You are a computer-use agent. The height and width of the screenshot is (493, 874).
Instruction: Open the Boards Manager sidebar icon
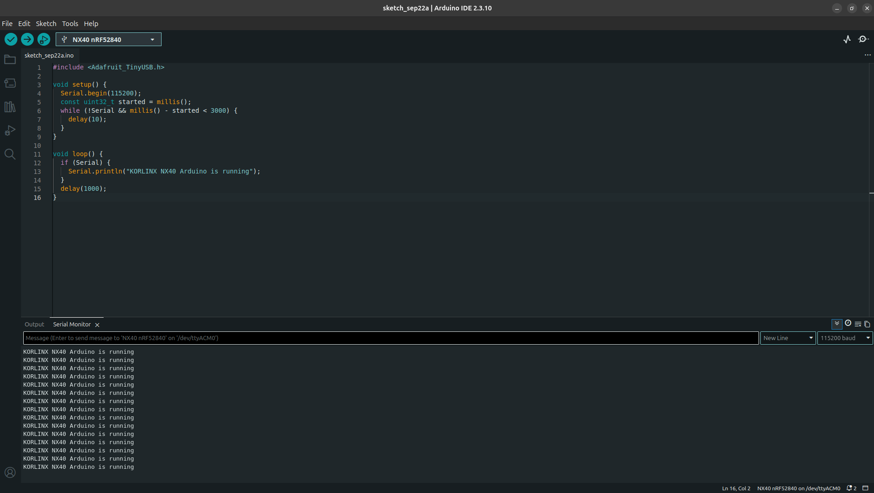click(x=10, y=83)
